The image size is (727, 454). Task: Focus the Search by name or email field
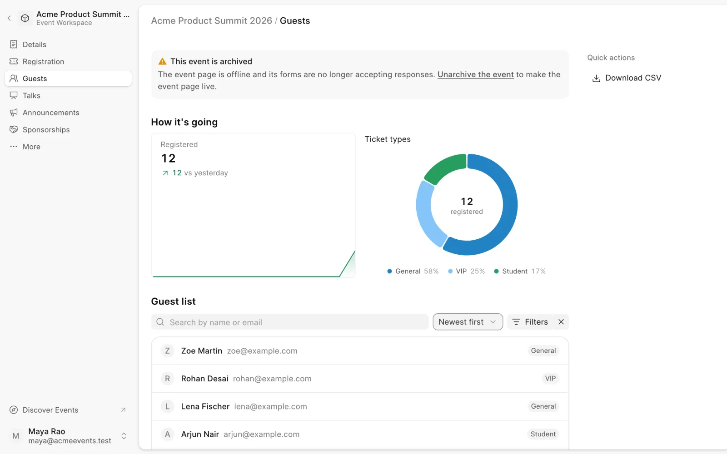click(x=290, y=322)
